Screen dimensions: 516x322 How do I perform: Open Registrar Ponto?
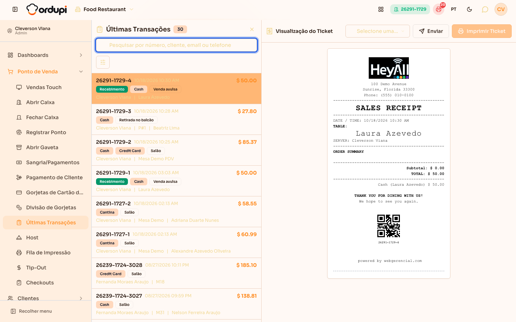pos(46,132)
